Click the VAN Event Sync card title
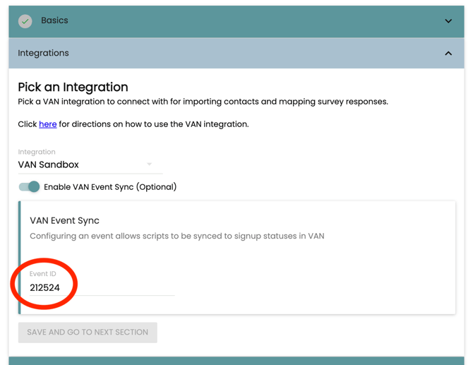This screenshot has height=365, width=473. [64, 220]
